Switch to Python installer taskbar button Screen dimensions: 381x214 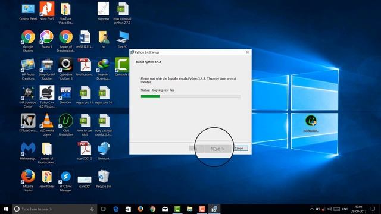point(214,209)
